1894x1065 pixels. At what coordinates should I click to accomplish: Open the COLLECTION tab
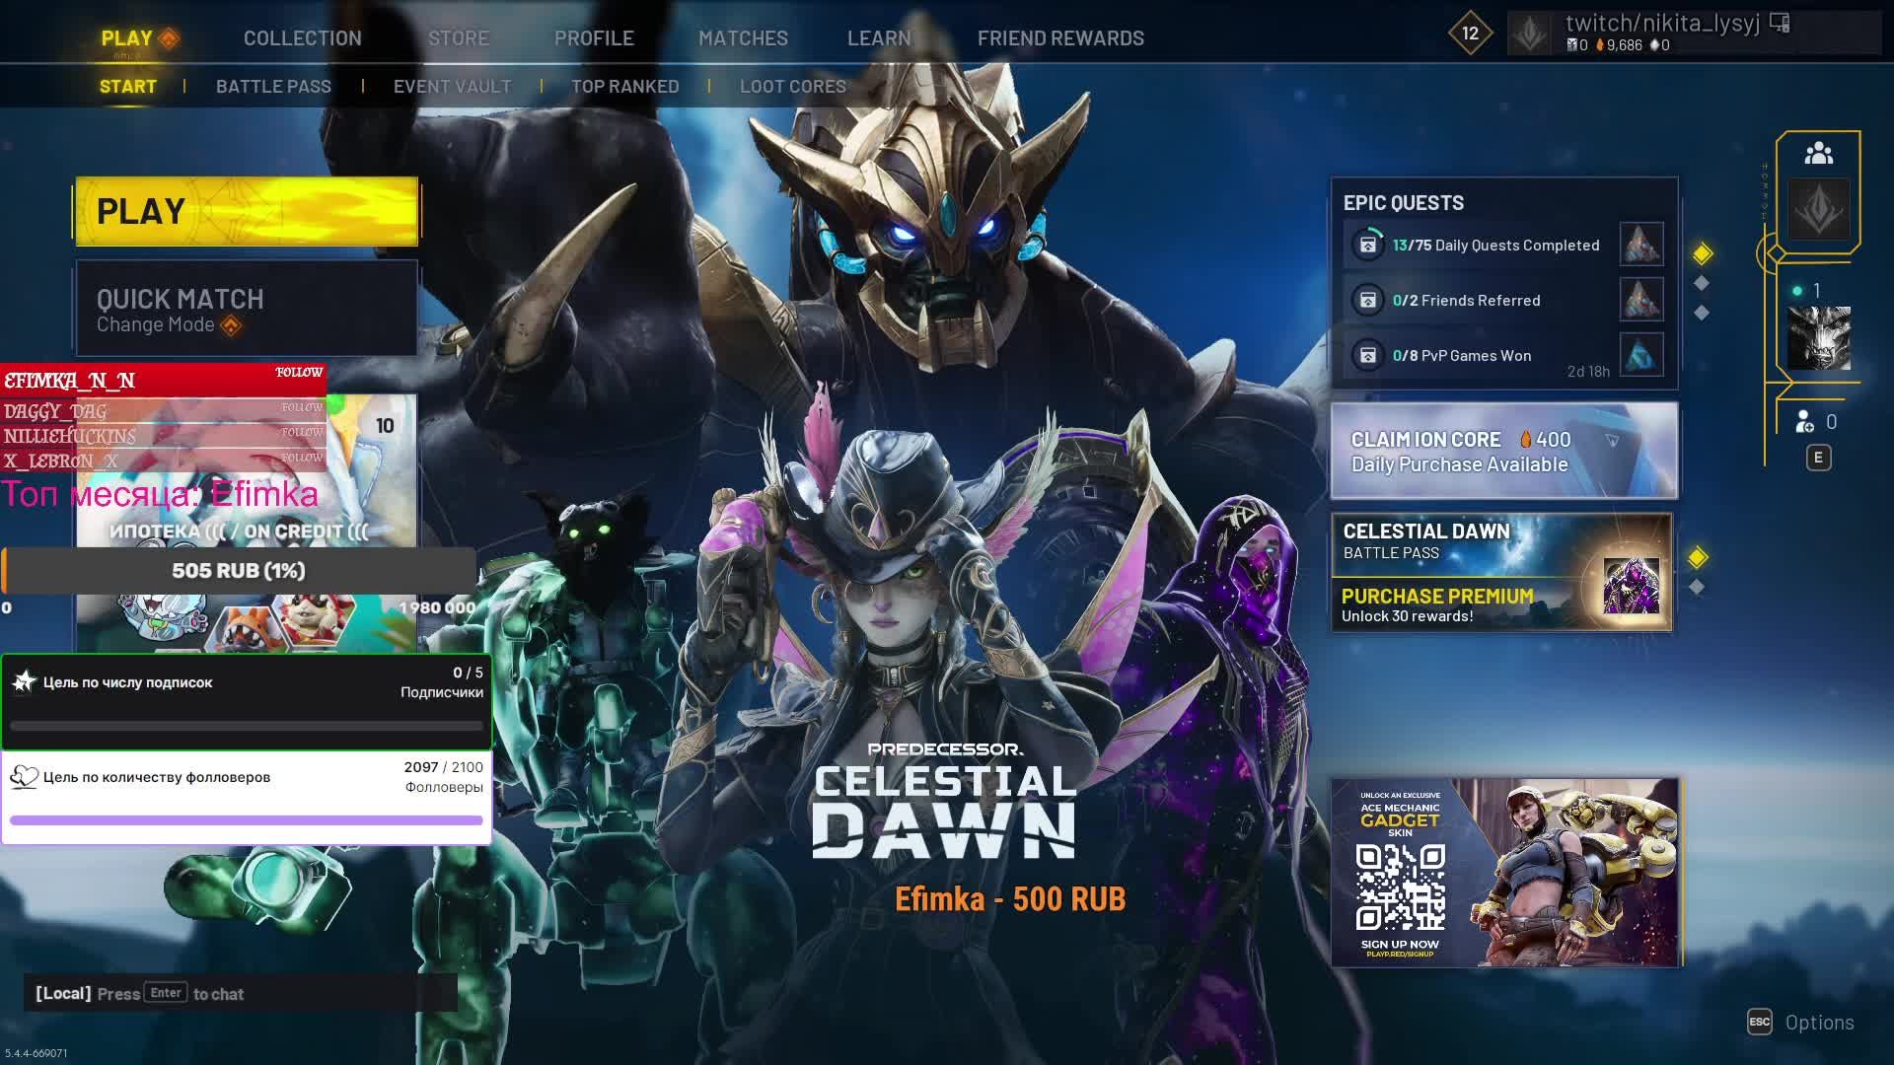pos(302,38)
